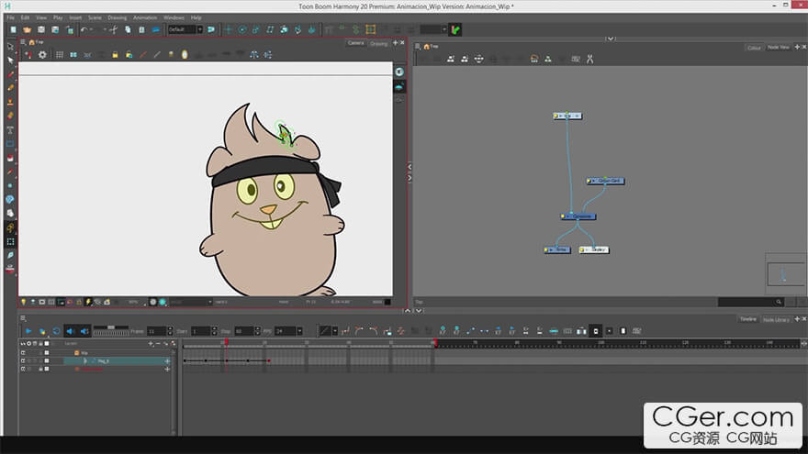Click the light table lamp icon in the Camera toolbar
The image size is (808, 454).
[x=171, y=54]
